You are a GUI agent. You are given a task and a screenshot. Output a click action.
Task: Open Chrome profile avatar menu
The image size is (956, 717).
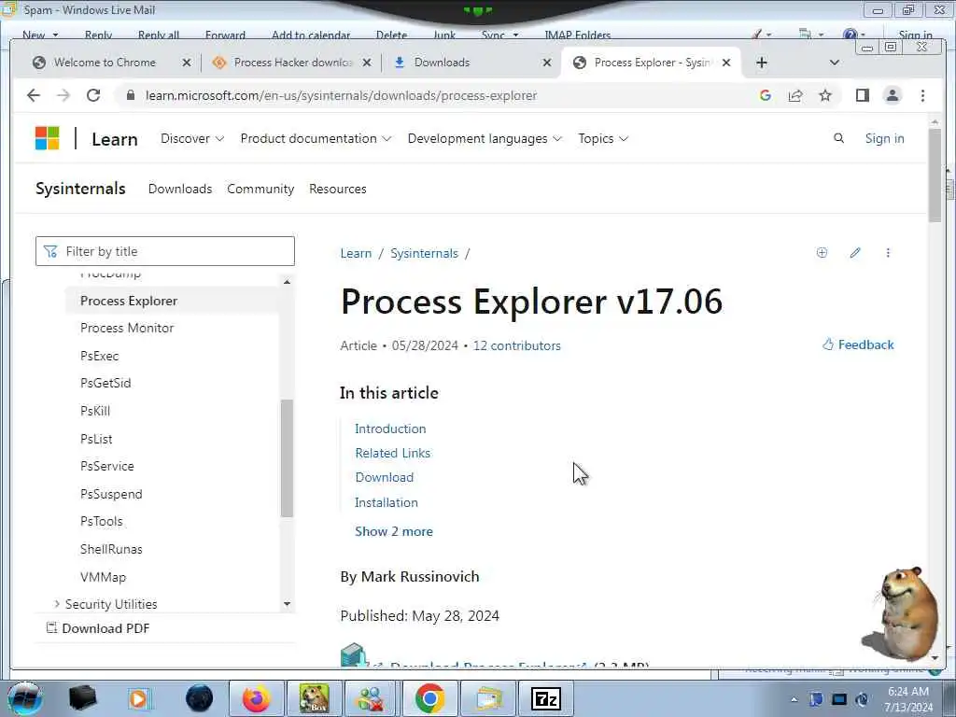893,95
